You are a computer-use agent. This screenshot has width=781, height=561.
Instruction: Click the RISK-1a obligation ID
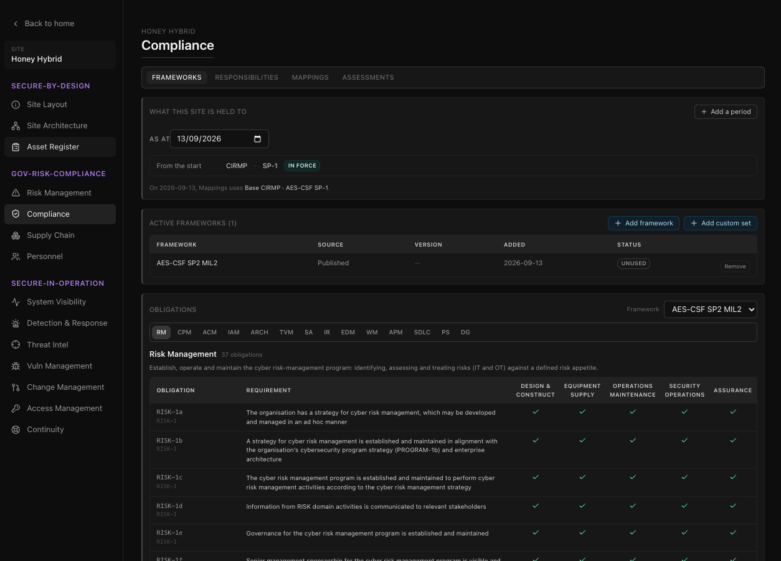pos(169,412)
